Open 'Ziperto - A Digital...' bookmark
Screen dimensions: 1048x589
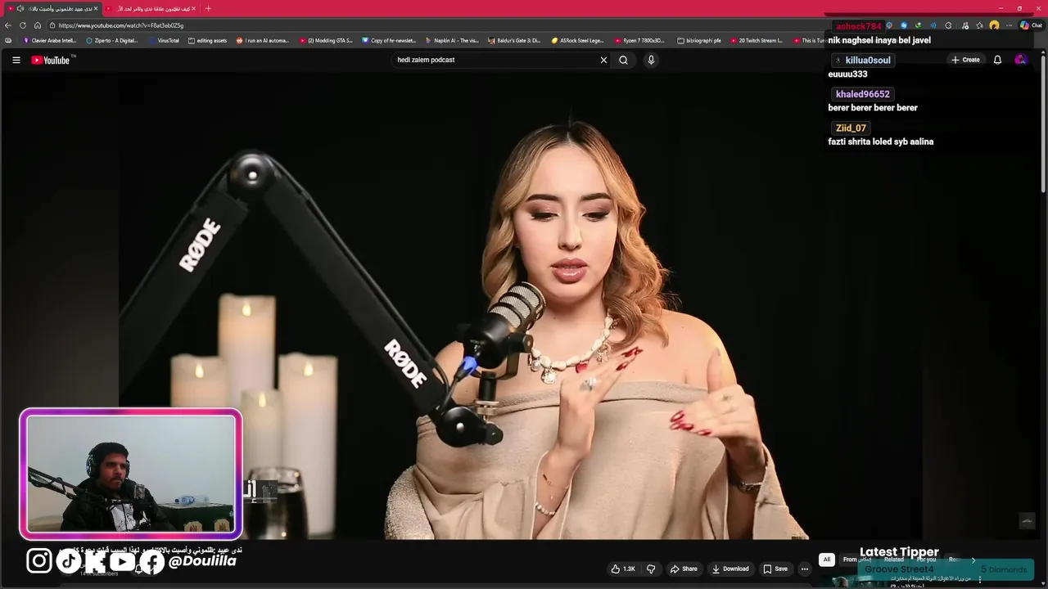point(112,40)
